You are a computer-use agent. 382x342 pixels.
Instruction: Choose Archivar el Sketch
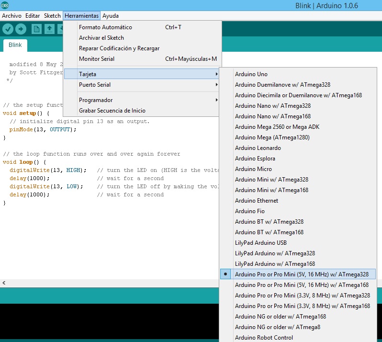click(141, 38)
